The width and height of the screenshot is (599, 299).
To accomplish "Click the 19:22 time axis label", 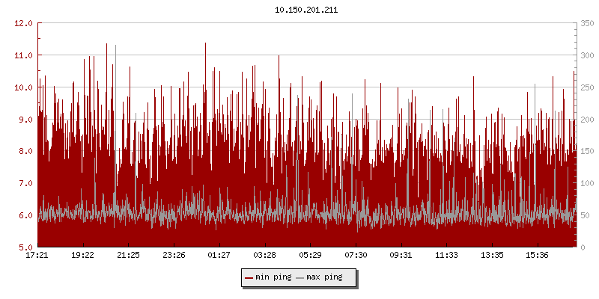I will click(x=82, y=255).
